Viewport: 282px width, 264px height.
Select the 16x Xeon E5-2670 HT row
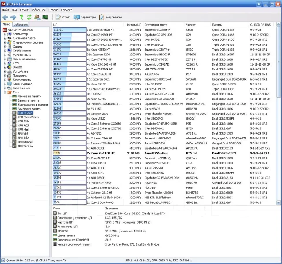164,30
